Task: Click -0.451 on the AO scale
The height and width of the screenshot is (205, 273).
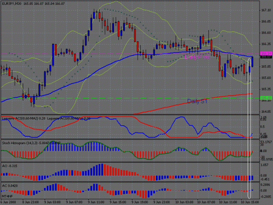Action: click(x=265, y=179)
